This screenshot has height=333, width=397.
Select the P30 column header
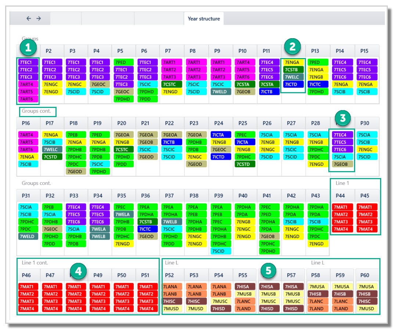(x=365, y=123)
